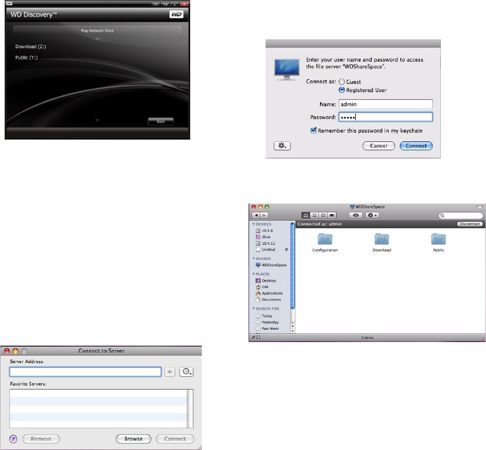Collapse the SEARCH FOR sidebar section
The image size is (486, 450).
pos(253,309)
